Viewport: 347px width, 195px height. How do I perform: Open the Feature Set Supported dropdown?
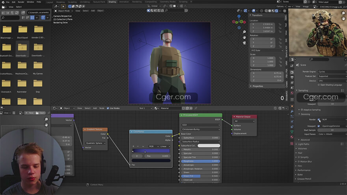tap(332, 76)
